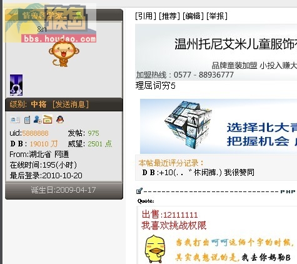The image size is (297, 264).
Task: Click the monkey avatar image
Action: tap(64, 54)
